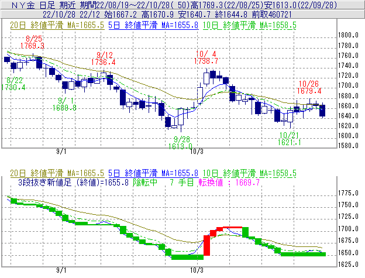This screenshot has width=365, height=278.
Task: Click the lower chart's 9/1 date label
Action: click(x=61, y=270)
